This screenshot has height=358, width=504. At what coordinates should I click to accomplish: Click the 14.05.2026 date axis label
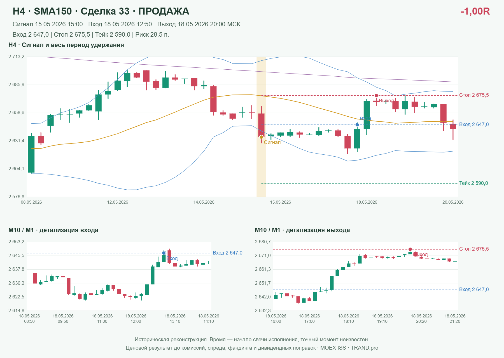tap(204, 202)
